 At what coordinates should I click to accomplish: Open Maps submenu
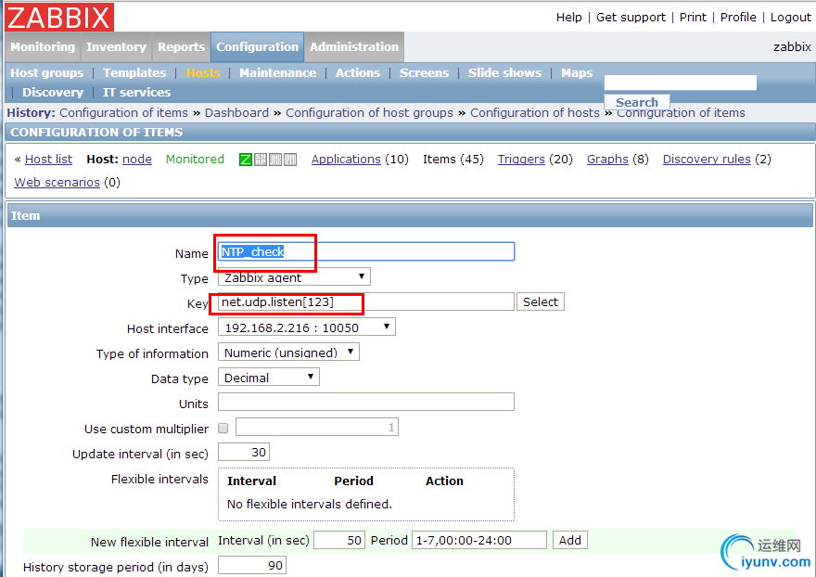coord(577,73)
